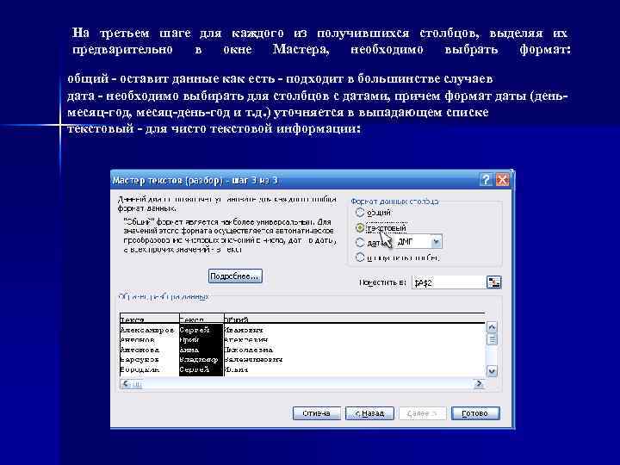Click the Подробнее button
Image resolution: width=620 pixels, height=465 pixels.
click(x=235, y=276)
